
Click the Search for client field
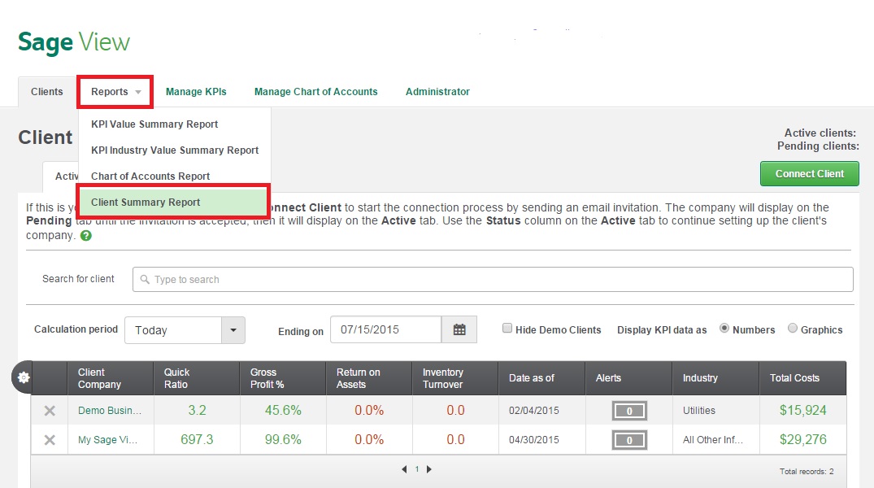click(x=493, y=279)
